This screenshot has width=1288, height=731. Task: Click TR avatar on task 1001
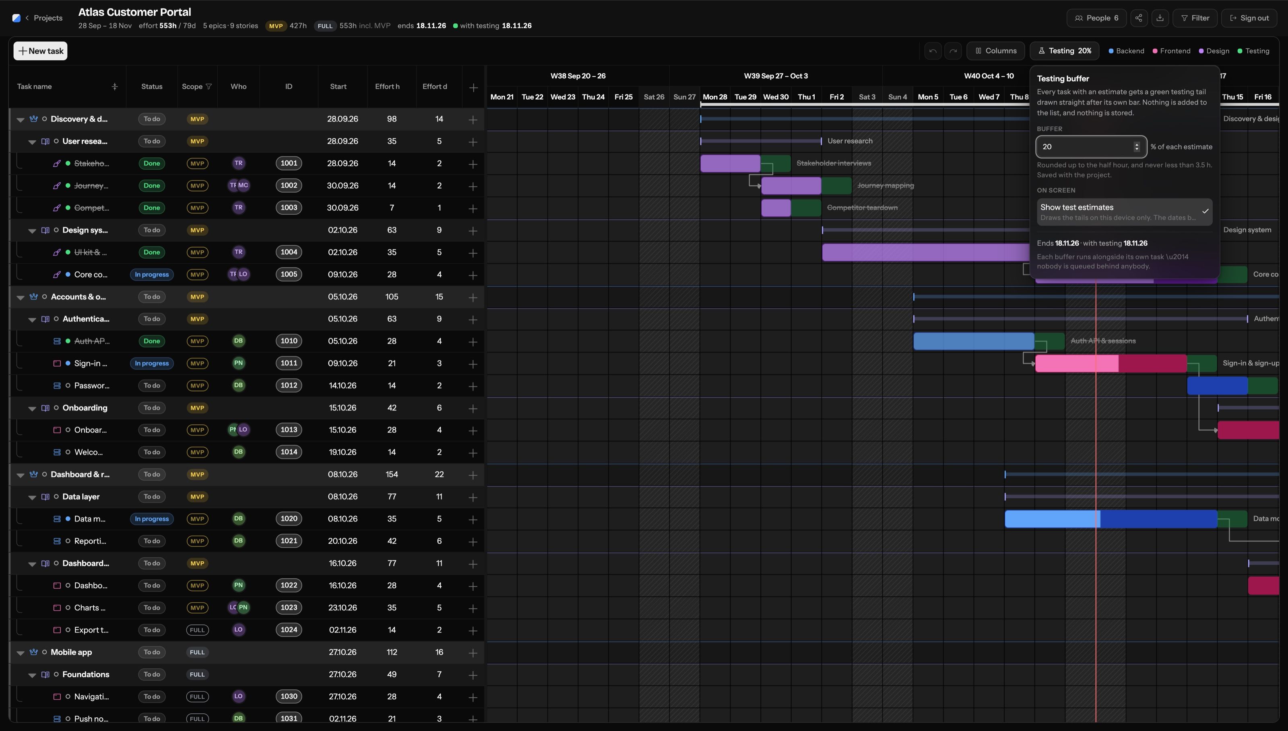[239, 163]
